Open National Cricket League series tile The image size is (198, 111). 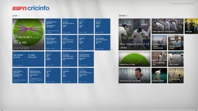point(176,42)
